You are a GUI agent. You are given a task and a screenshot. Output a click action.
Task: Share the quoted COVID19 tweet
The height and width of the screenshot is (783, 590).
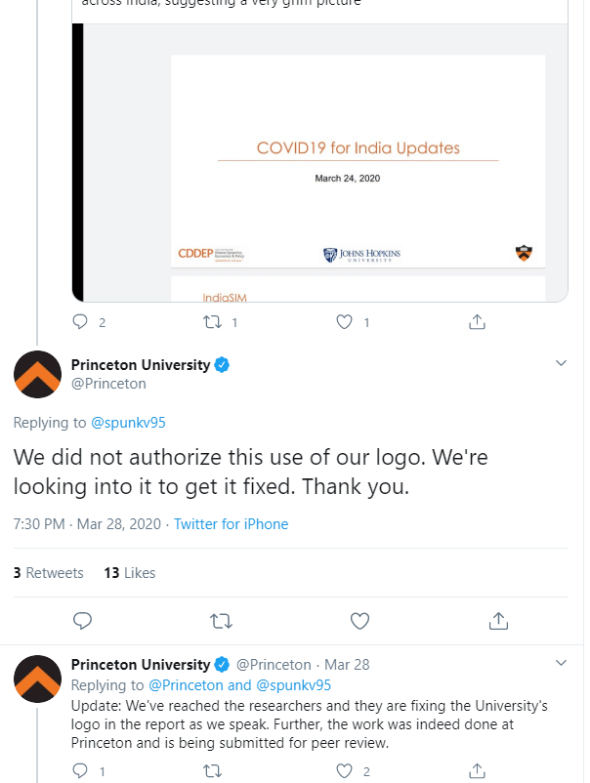click(x=477, y=321)
